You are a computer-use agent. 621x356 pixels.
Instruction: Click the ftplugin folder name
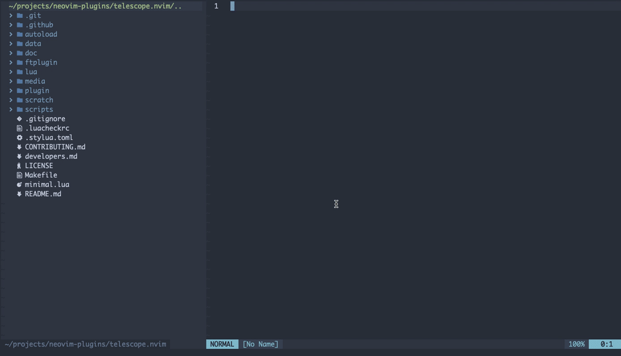(41, 63)
